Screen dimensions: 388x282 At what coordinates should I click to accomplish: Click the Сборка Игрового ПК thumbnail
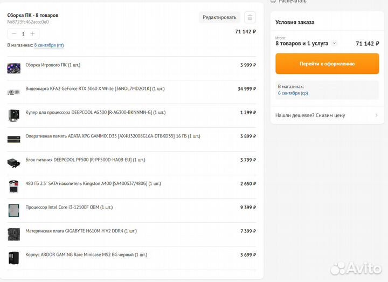pos(14,68)
